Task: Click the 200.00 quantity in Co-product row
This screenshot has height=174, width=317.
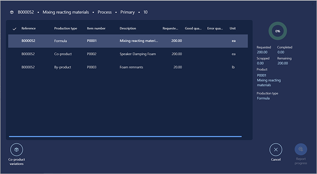Action: tap(177, 54)
